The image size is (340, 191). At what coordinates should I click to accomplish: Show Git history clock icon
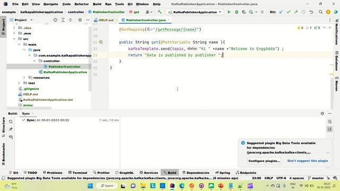point(303,12)
